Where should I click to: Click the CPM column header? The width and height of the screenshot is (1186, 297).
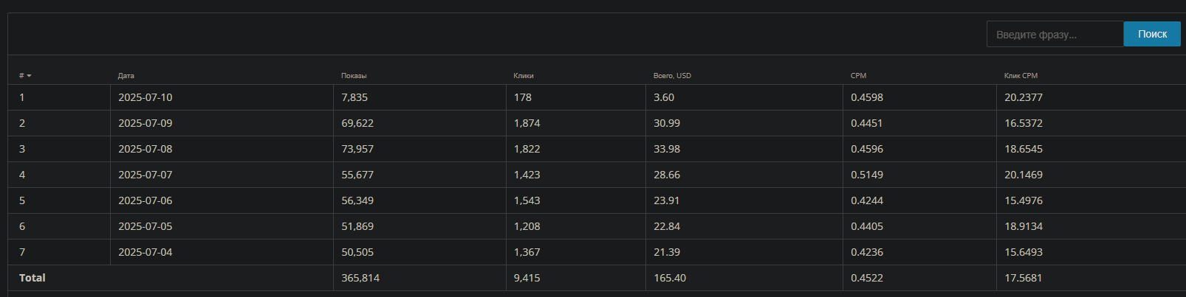[858, 76]
